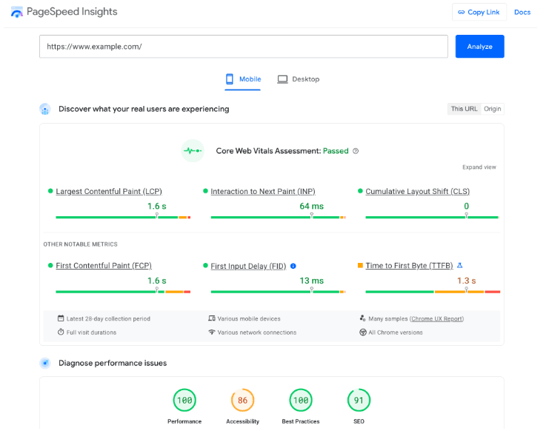Click the FCP distribution bar
Screen dimensions: 546x431
point(123,292)
